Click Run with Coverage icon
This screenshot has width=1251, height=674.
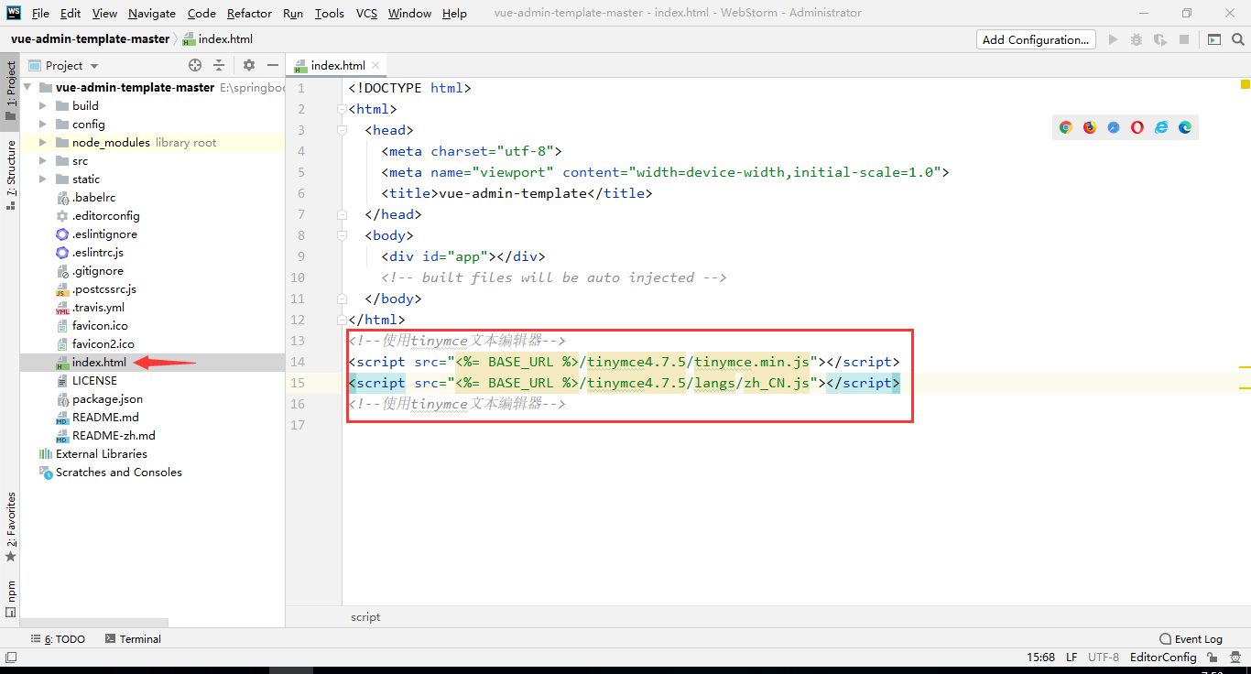pyautogui.click(x=1160, y=39)
